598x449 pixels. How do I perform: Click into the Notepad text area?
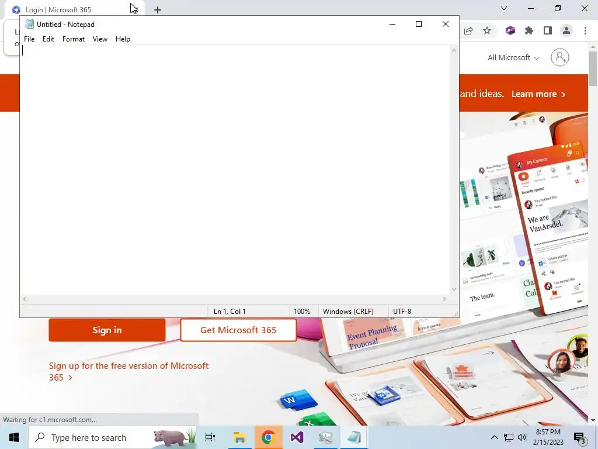point(235,170)
